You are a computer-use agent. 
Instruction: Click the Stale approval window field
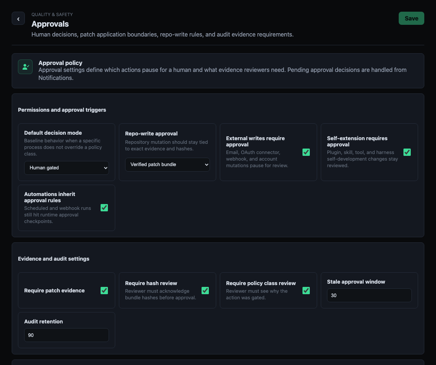369,295
